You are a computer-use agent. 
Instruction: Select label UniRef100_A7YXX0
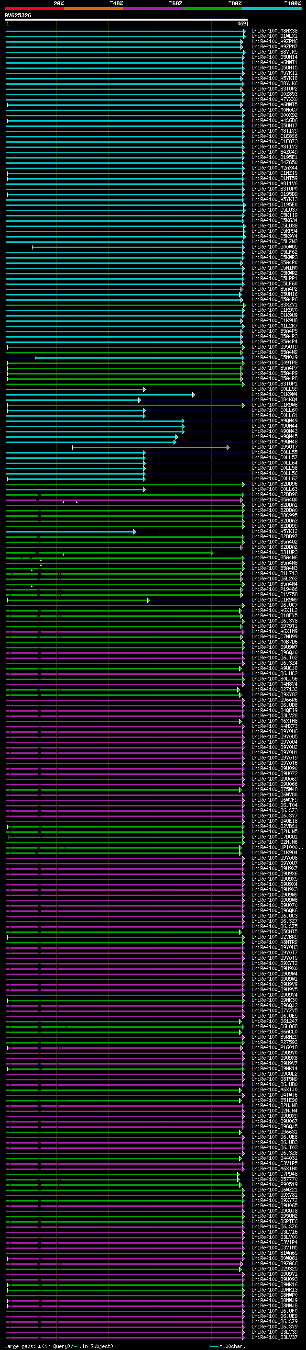tap(274, 99)
